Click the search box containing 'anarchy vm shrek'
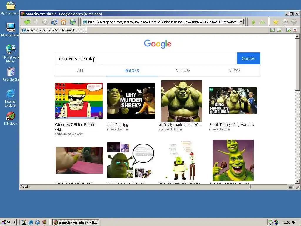 pyautogui.click(x=146, y=59)
